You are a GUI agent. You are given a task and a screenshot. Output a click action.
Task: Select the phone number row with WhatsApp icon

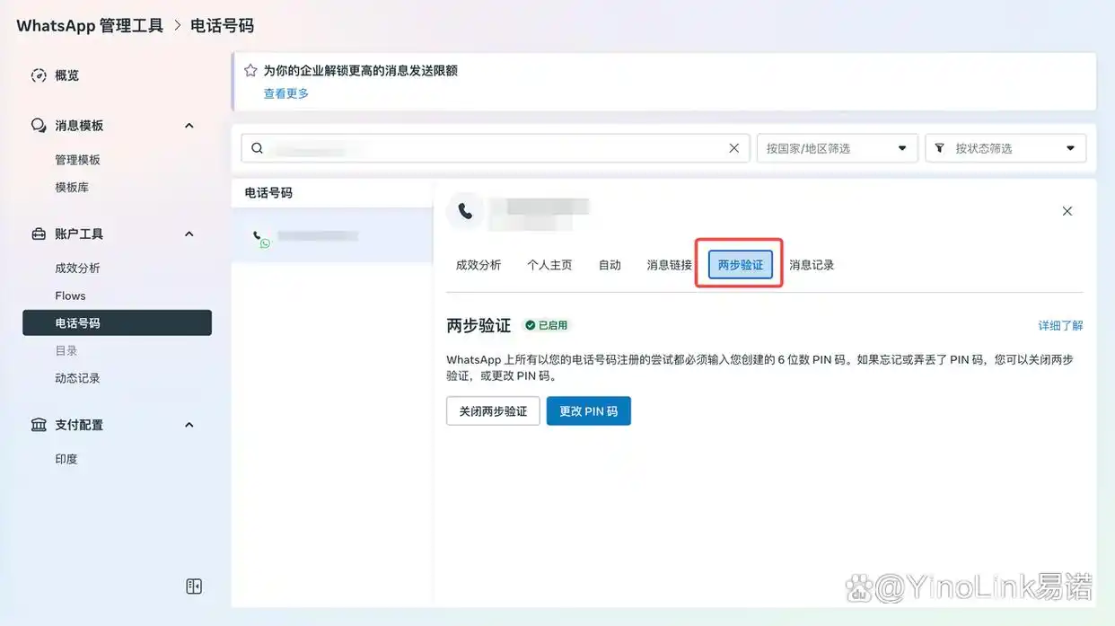pos(332,236)
